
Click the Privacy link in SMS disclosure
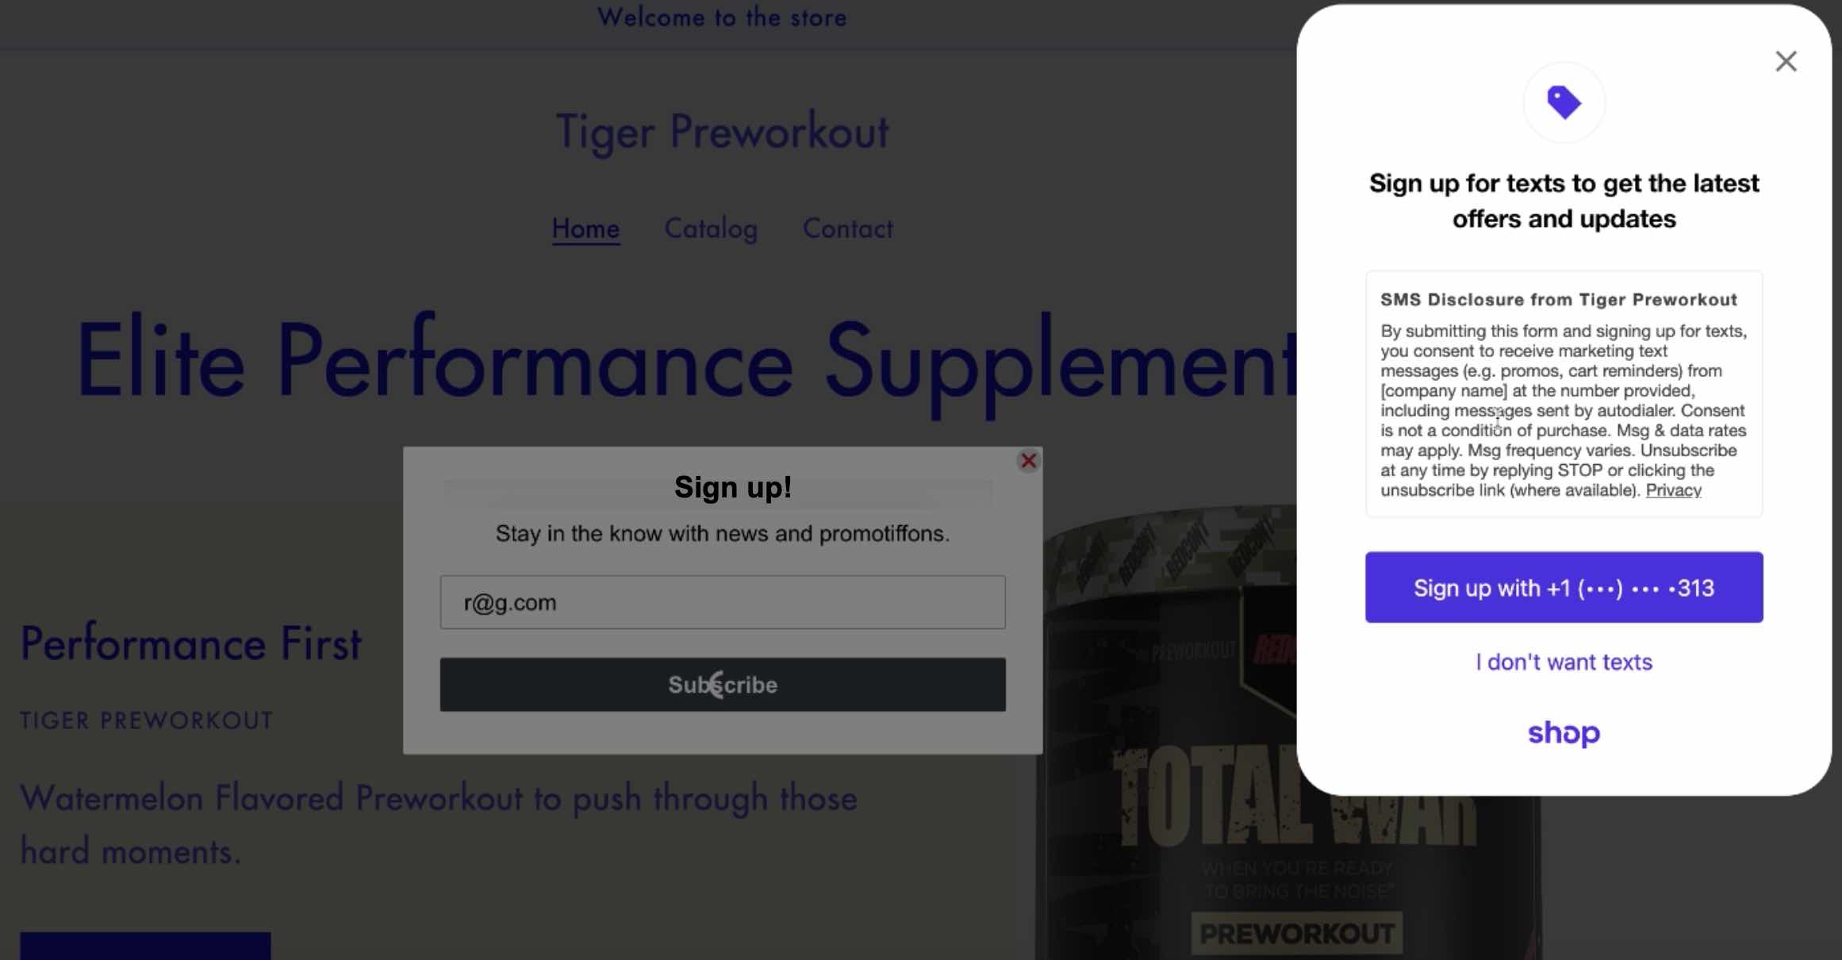[1673, 490]
